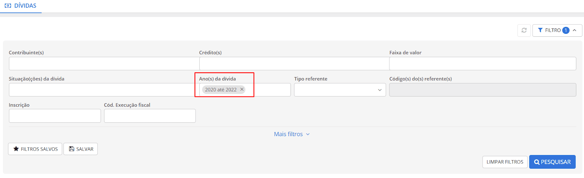This screenshot has height=178, width=584.
Task: Click empty area of Ano(s) da dívida field
Action: (268, 90)
